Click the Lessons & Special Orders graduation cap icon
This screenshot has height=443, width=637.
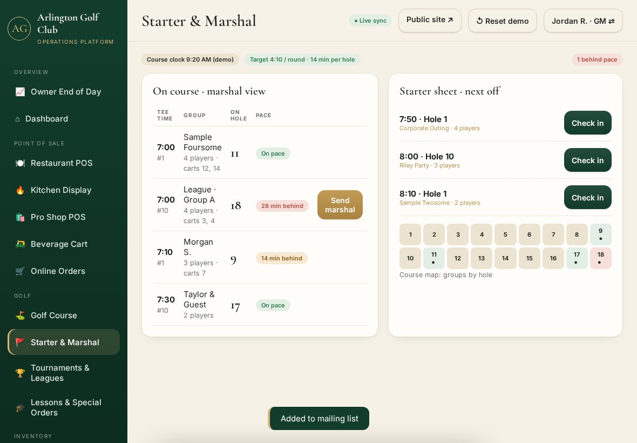20,408
